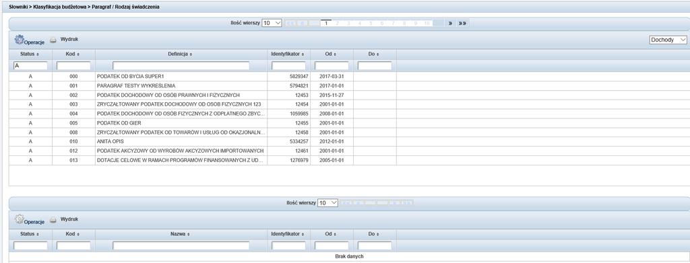
Task: Sort lower table by Kod column
Action: [73, 234]
